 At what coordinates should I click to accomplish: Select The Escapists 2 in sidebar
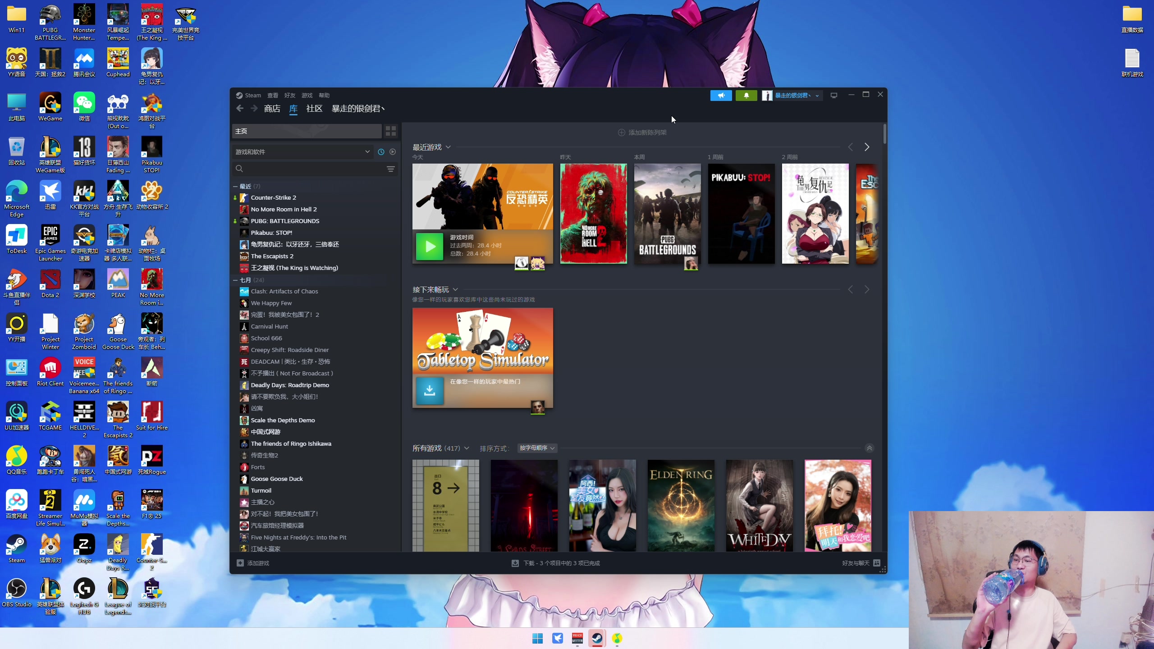315,256
